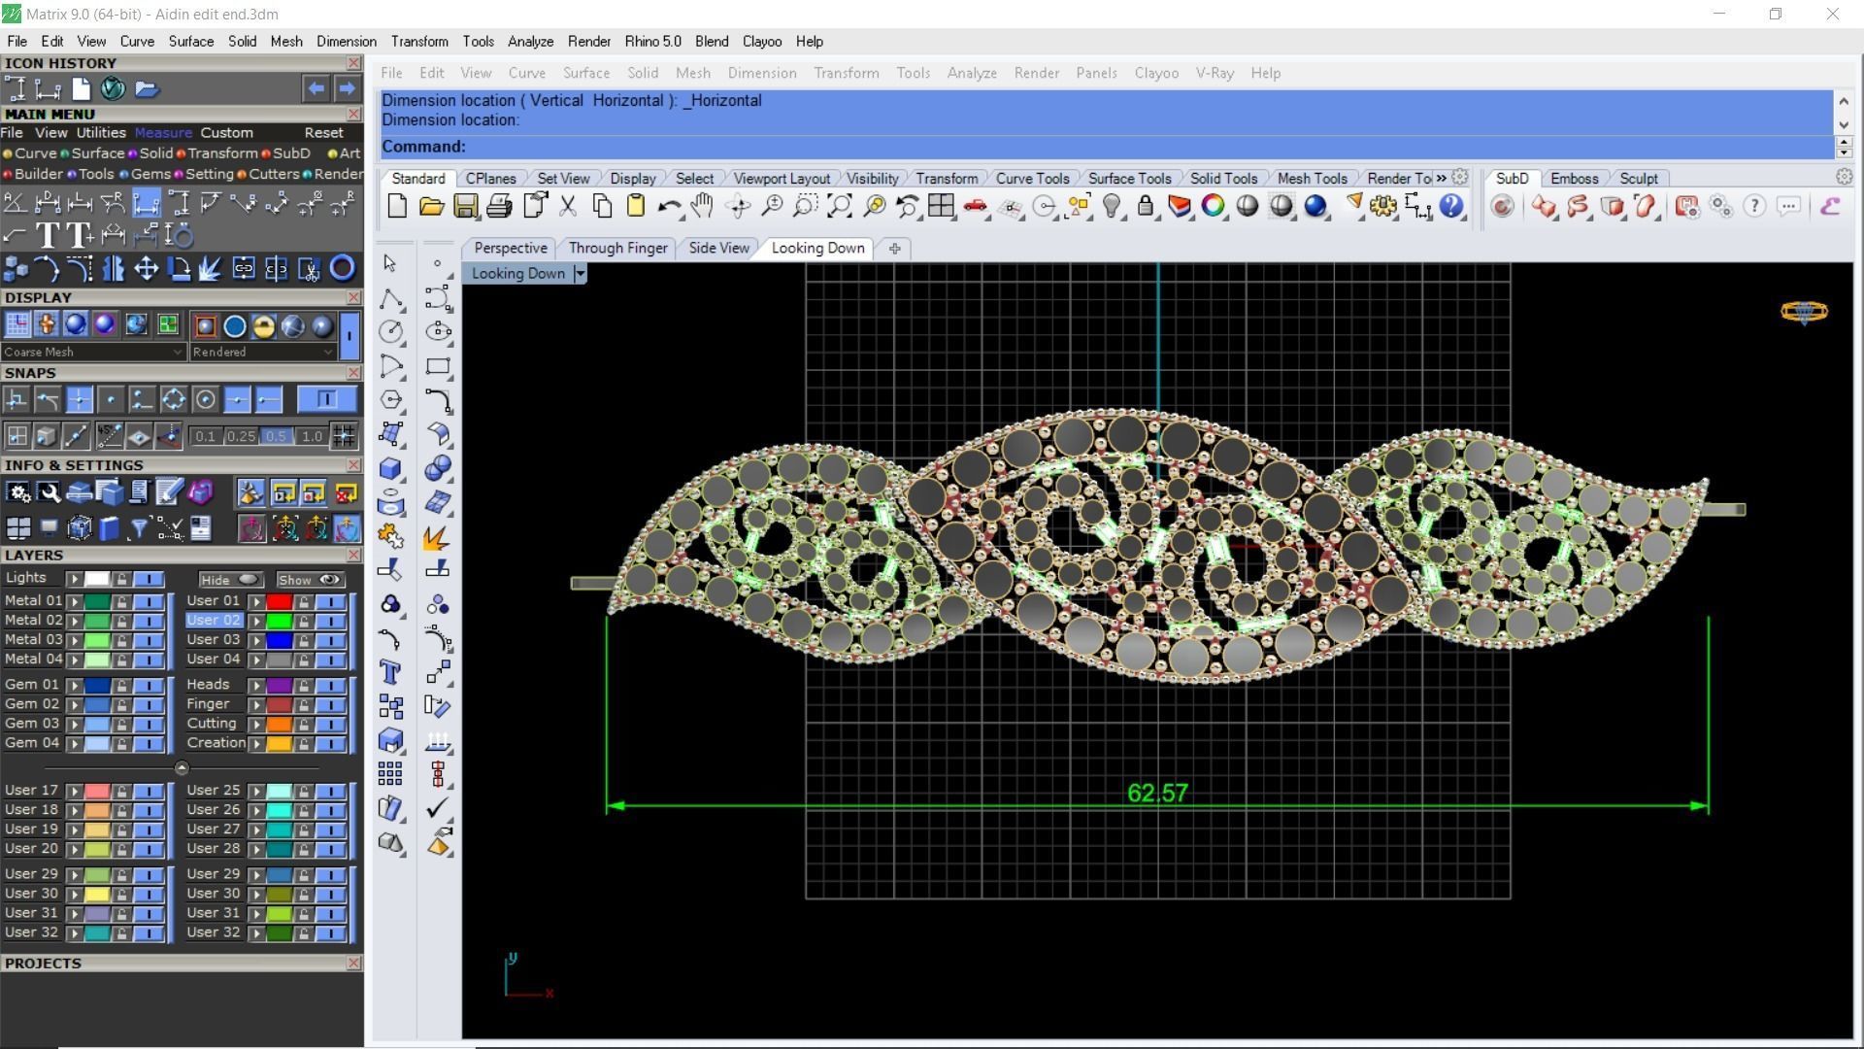Expand the Metal 01 layer arrow
Viewport: 1864px width, 1049px height.
tap(74, 601)
